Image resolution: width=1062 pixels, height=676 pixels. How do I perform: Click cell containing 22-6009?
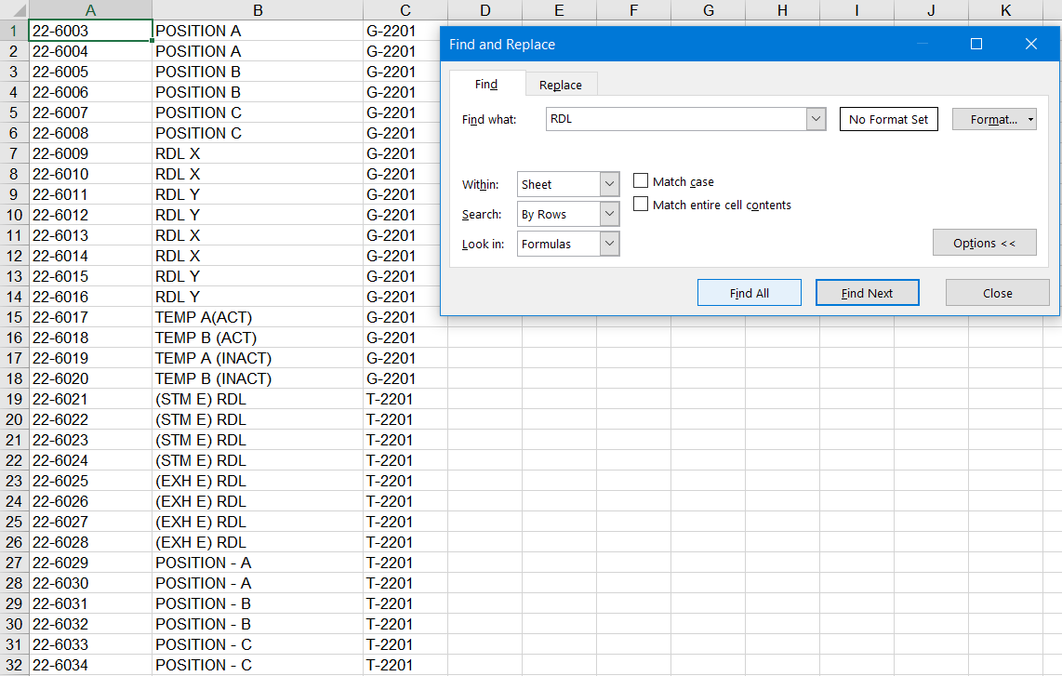(91, 153)
